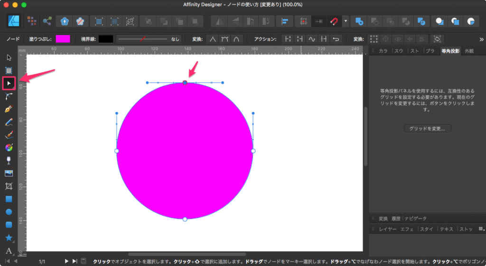This screenshot has height=266, width=486.
Task: Select the Ellipse shape tool
Action: coord(9,212)
